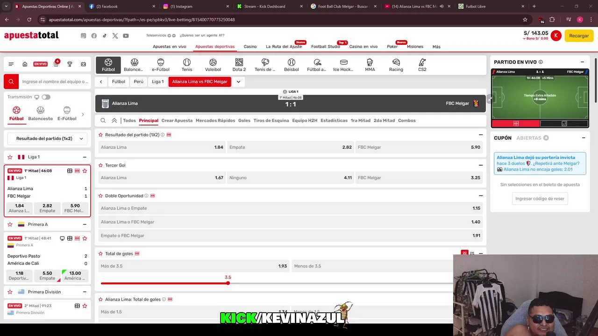Click the team name search field
Image resolution: width=598 pixels, height=336 pixels.
coord(55,81)
